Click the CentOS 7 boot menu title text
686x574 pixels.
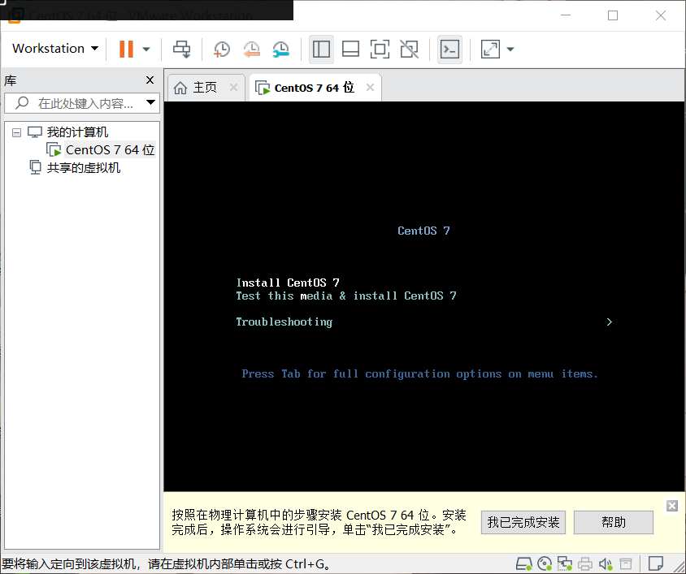pos(423,231)
